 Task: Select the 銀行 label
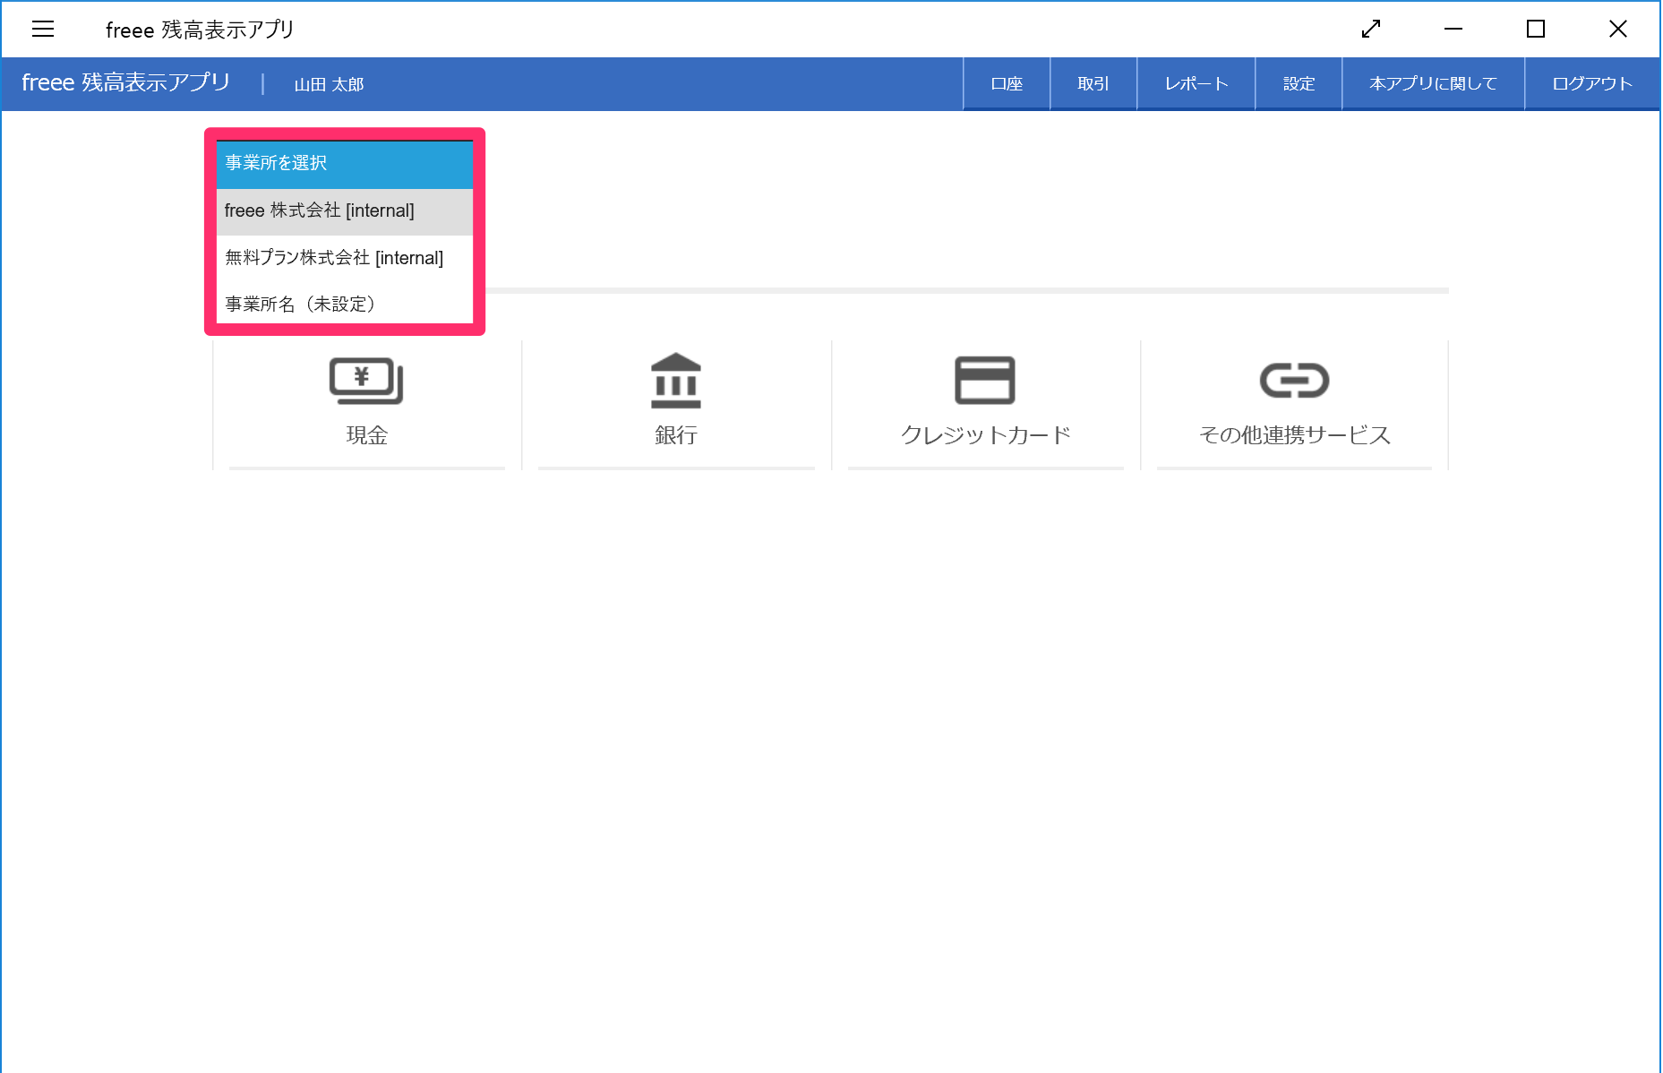click(x=676, y=435)
